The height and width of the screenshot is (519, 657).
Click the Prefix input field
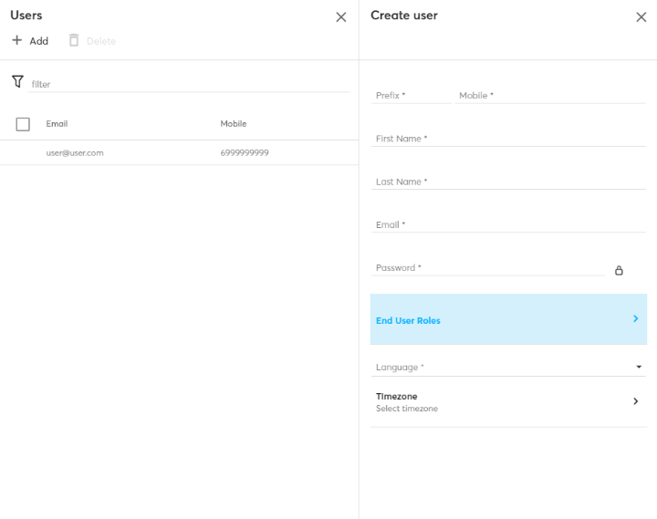coord(411,95)
